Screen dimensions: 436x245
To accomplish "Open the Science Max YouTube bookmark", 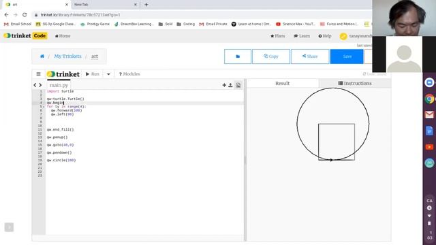I will [296, 24].
